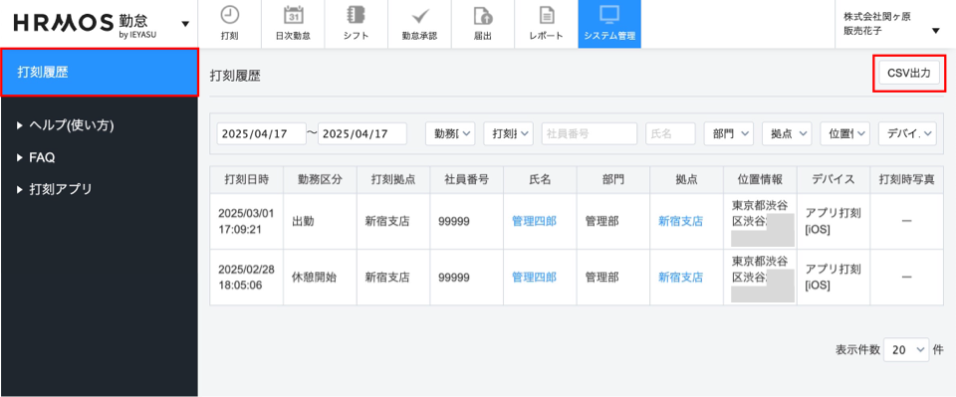The image size is (956, 397).
Task: Click the 位置情報 column header
Action: (x=760, y=180)
